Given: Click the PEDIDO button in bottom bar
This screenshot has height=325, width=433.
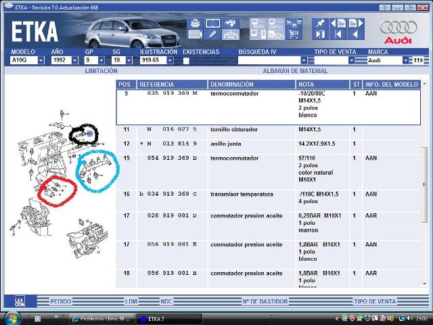Looking at the screenshot, I should 61,301.
